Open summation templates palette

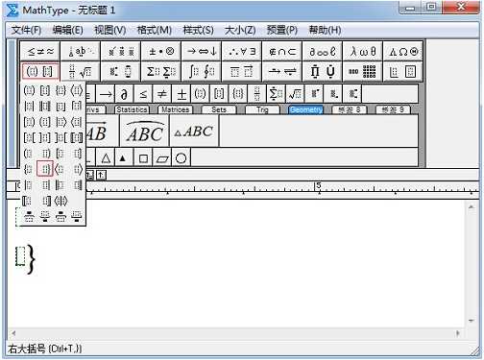coord(161,71)
